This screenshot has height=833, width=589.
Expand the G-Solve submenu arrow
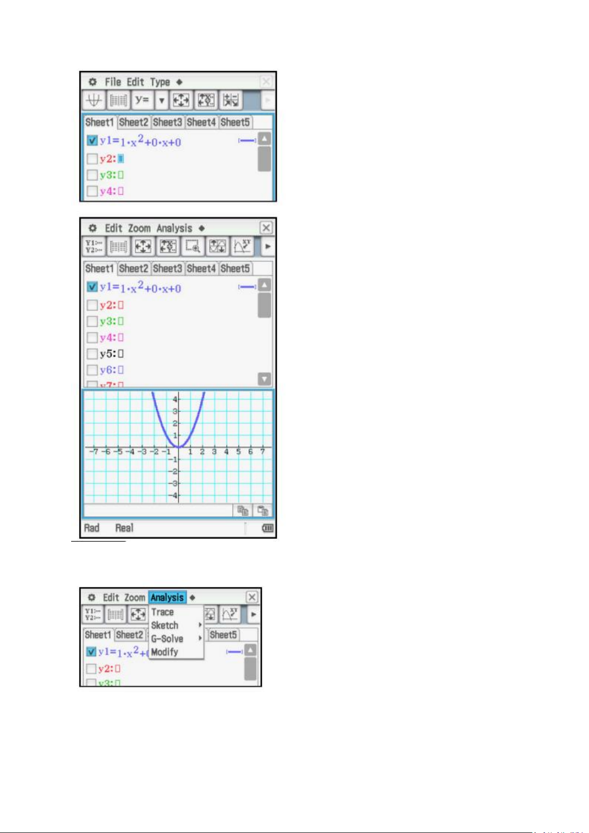click(200, 639)
